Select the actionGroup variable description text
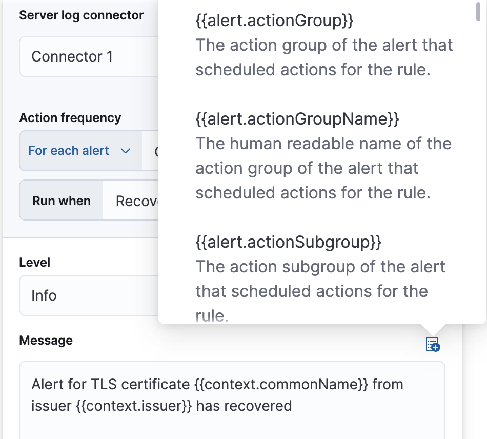This screenshot has width=487, height=439. click(x=323, y=57)
